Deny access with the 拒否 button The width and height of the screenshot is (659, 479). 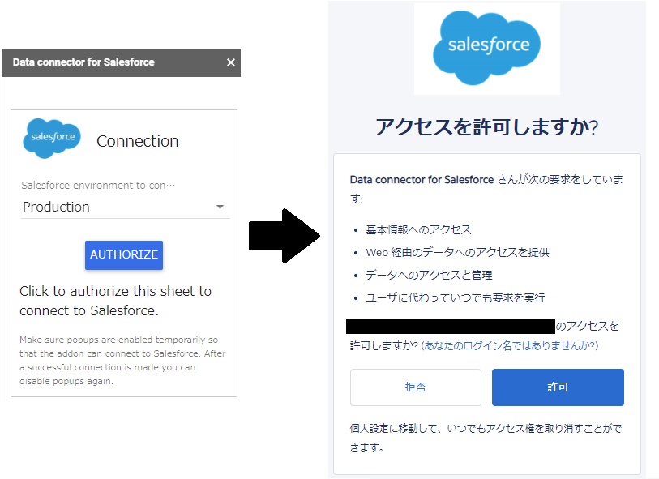coord(415,387)
